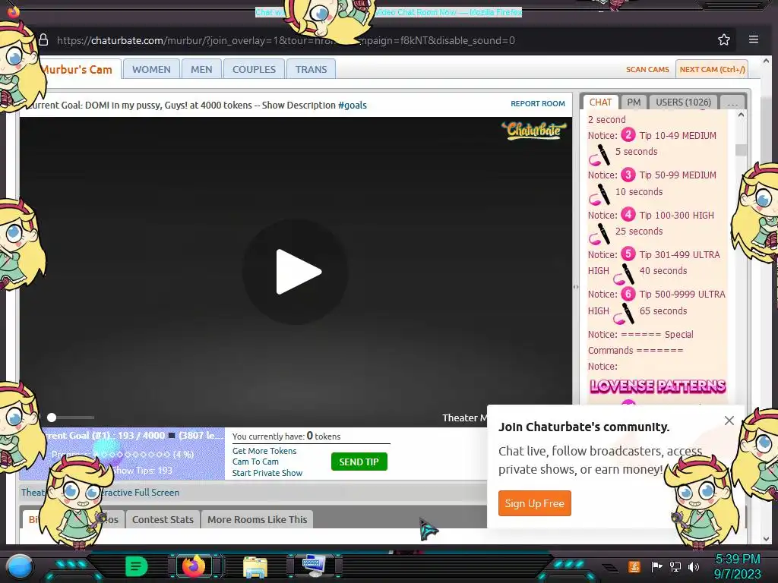Click the #goals hashtag link
This screenshot has height=583, width=778.
[353, 105]
